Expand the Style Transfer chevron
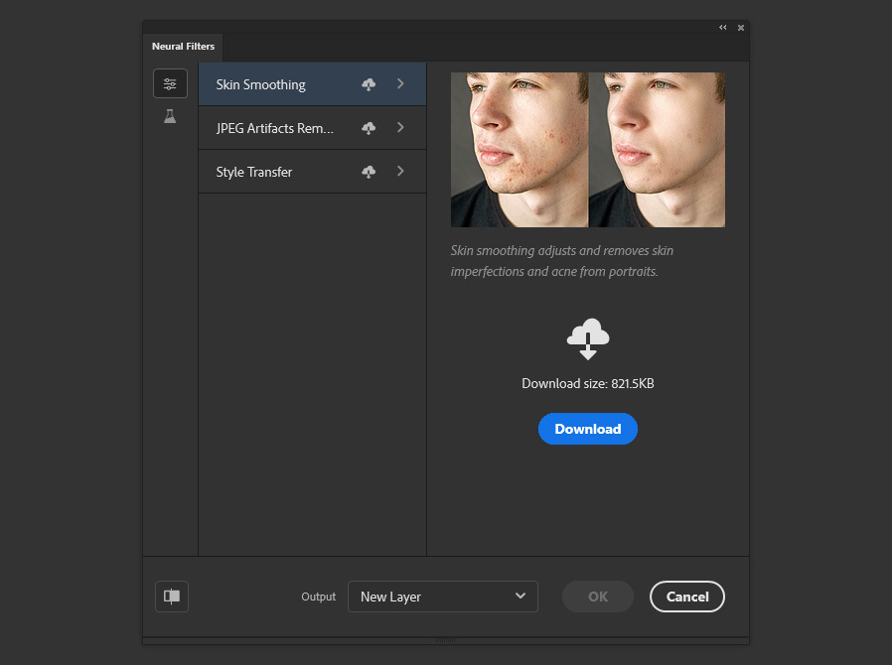892x665 pixels. pyautogui.click(x=400, y=171)
